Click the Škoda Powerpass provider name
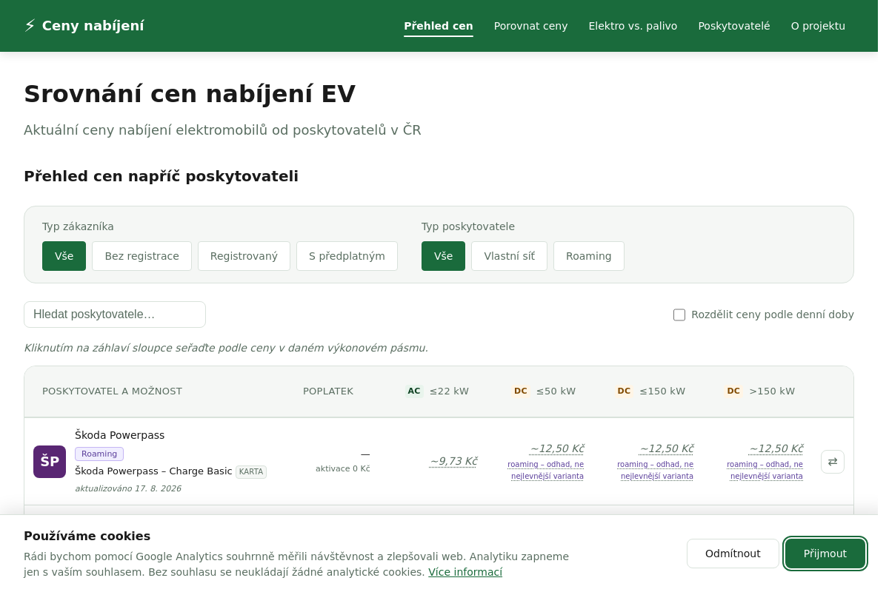 [119, 435]
